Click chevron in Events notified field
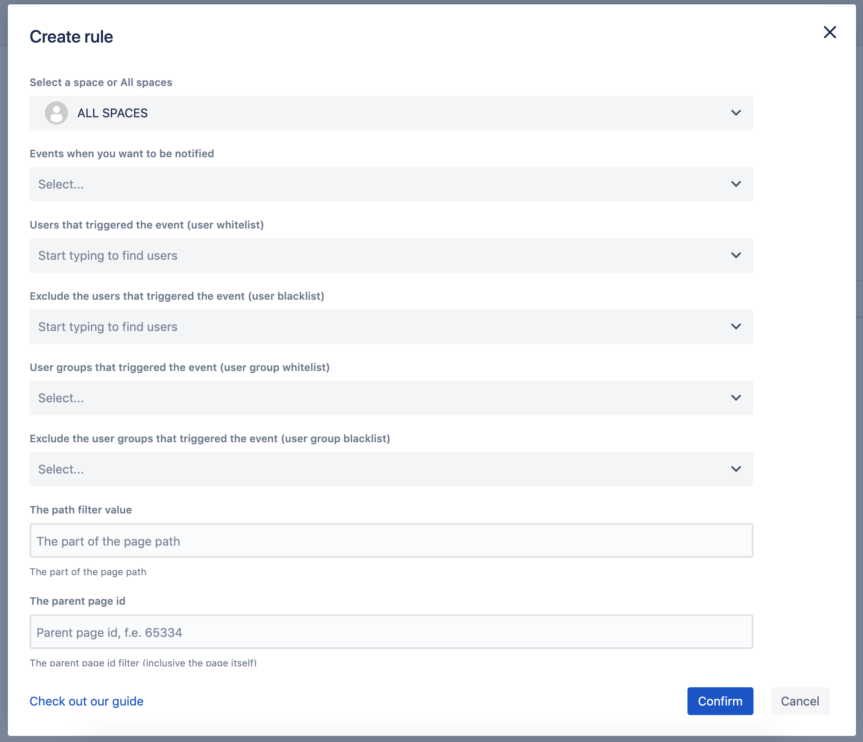 coord(736,184)
